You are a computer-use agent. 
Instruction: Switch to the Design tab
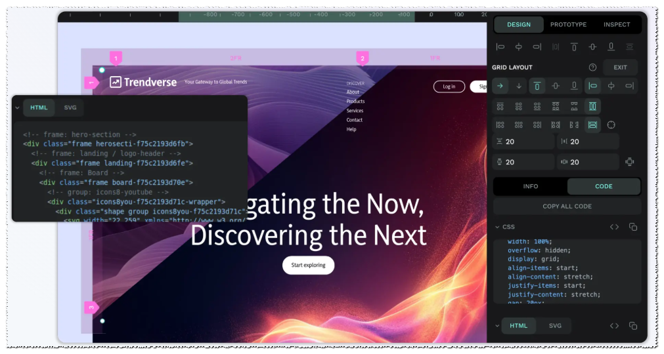click(x=519, y=24)
